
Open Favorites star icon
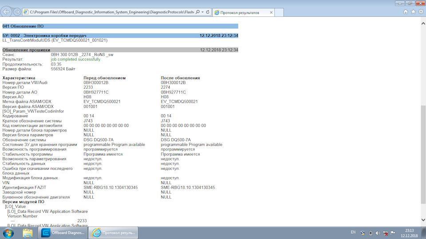[413, 12]
